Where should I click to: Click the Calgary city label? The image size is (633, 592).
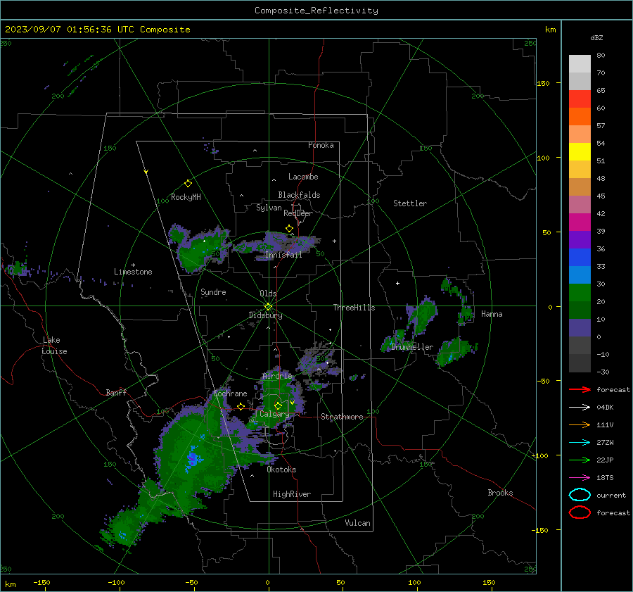(274, 414)
